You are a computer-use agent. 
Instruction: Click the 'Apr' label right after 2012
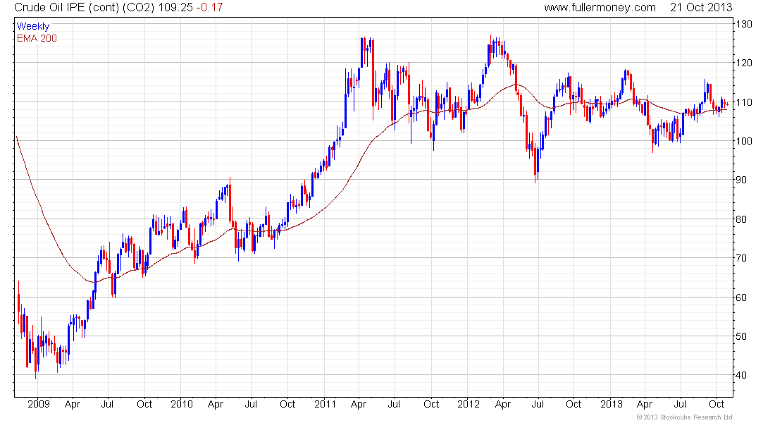pos(502,405)
